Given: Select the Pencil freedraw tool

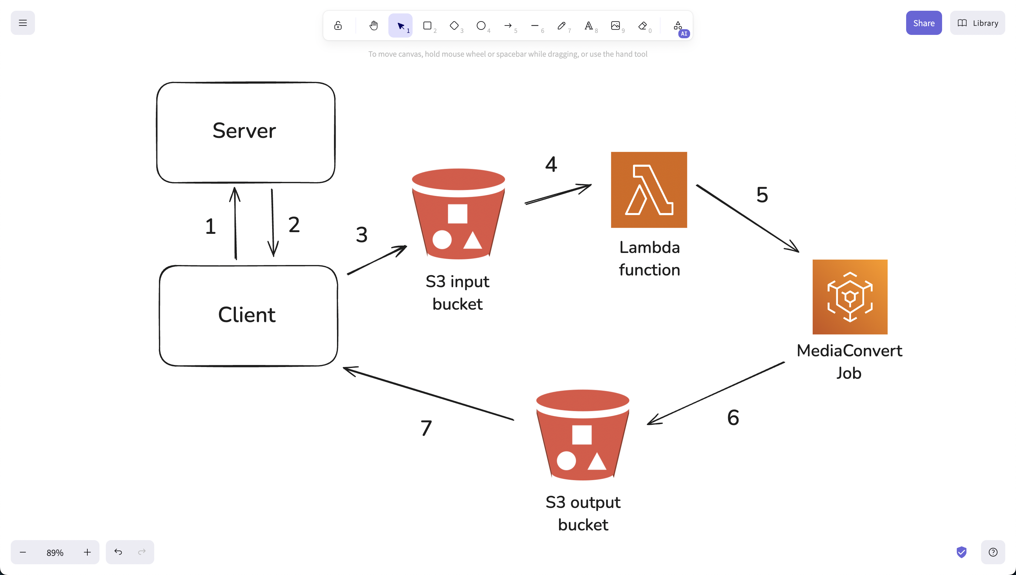Looking at the screenshot, I should click(x=561, y=26).
